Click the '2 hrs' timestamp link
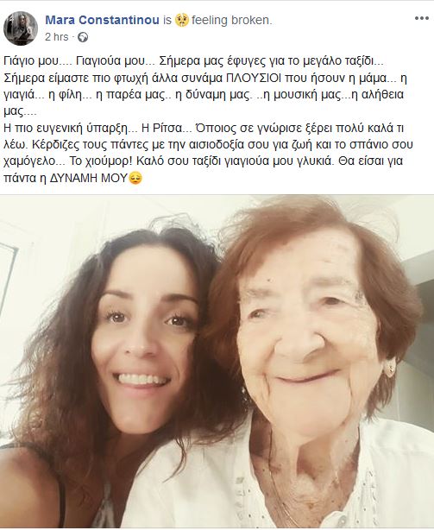This screenshot has width=434, height=530. pos(56,37)
